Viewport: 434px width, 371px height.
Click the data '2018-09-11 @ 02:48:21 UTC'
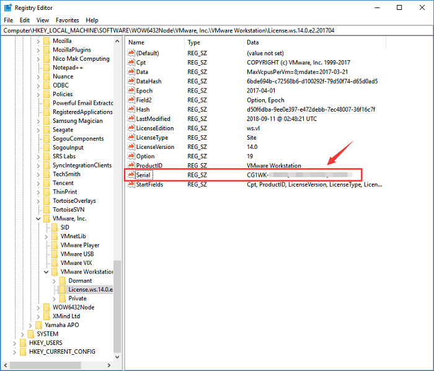pyautogui.click(x=281, y=118)
